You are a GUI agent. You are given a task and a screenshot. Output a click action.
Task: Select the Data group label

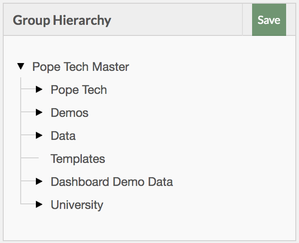[x=63, y=136]
